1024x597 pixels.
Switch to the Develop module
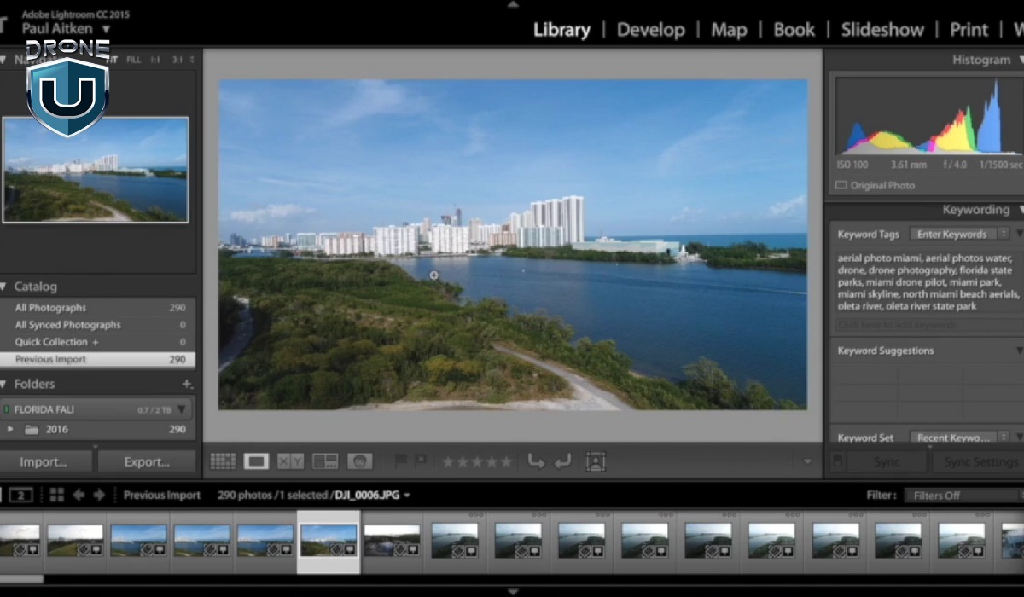(650, 30)
